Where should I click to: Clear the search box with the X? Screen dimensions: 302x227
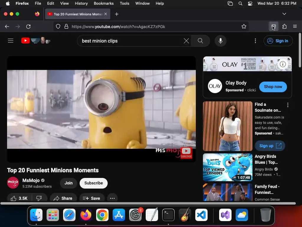[186, 41]
